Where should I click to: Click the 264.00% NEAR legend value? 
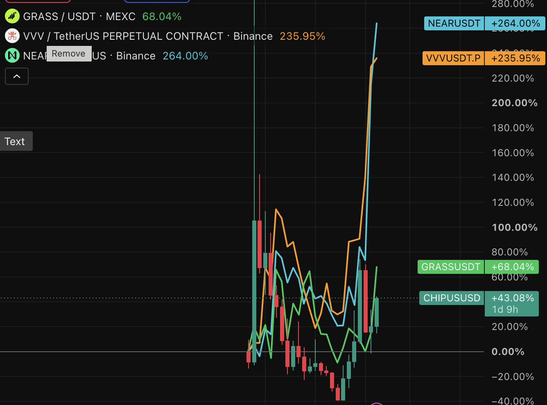[x=185, y=56]
